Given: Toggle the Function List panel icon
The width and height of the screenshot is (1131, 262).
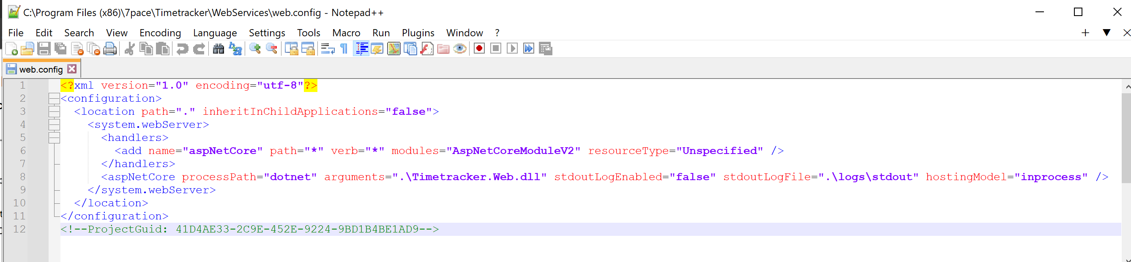Looking at the screenshot, I should pyautogui.click(x=427, y=49).
